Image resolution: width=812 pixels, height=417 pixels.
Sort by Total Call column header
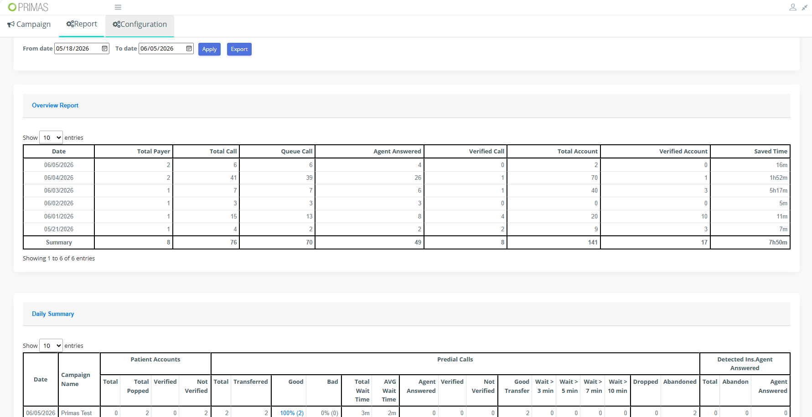point(206,152)
